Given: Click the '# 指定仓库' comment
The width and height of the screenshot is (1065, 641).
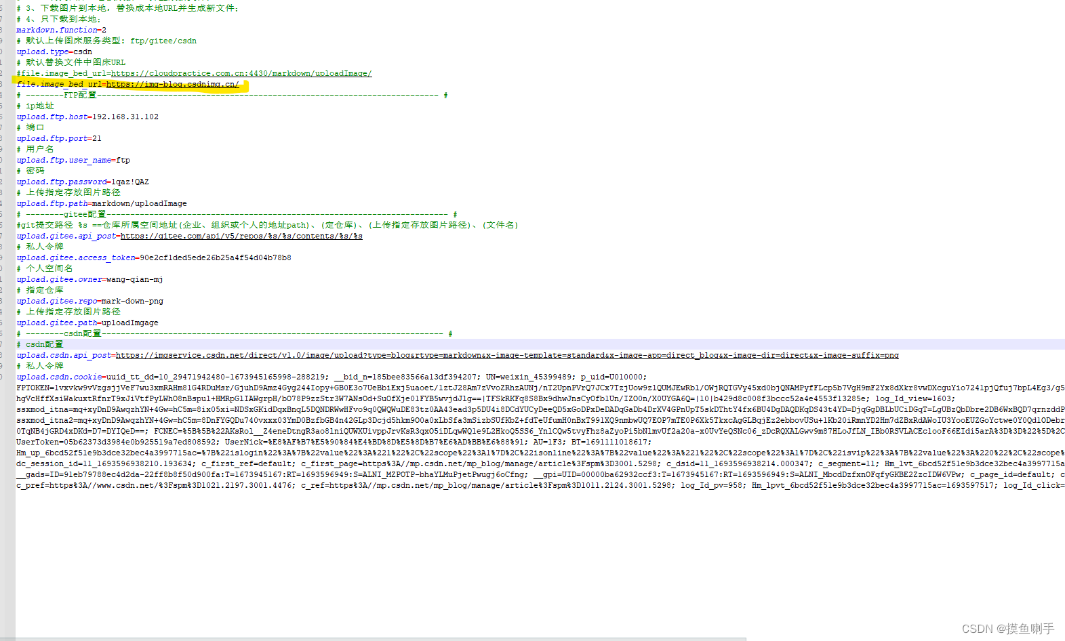Looking at the screenshot, I should (x=40, y=290).
